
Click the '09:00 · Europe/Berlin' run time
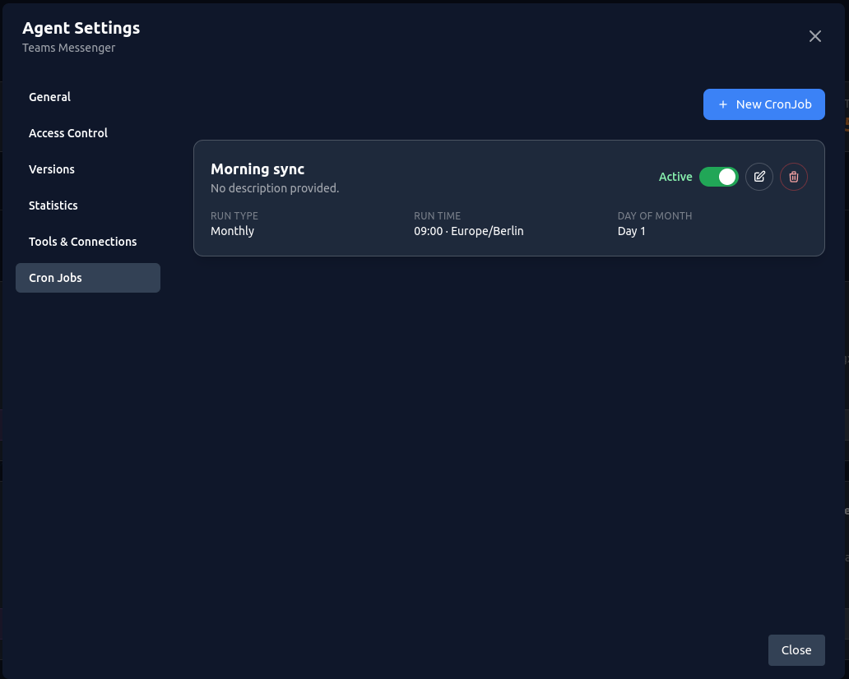coord(469,232)
